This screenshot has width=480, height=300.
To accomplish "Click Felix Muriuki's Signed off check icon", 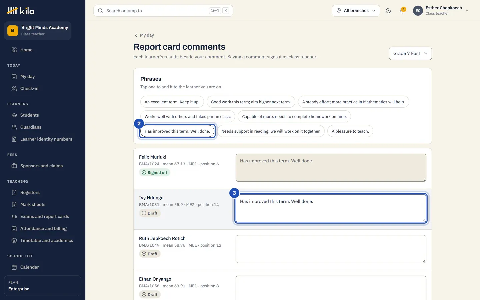I will [x=144, y=172].
